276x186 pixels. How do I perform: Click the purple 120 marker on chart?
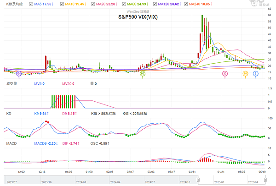point(19,74)
